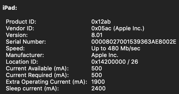Click the 8.01 version value
179x94 pixels.
tap(97, 35)
